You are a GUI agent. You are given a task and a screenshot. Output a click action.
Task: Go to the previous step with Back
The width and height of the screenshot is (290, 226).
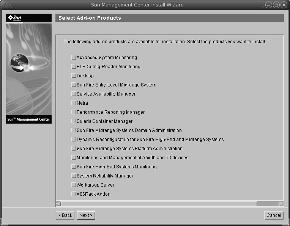click(65, 215)
